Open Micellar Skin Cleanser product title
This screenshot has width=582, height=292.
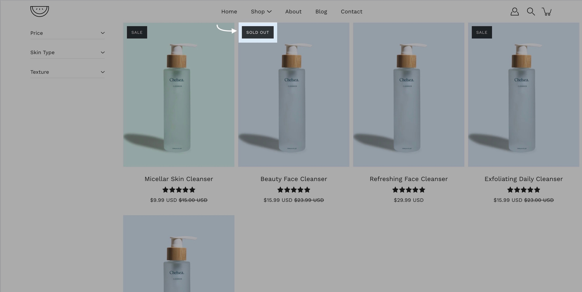(x=179, y=179)
